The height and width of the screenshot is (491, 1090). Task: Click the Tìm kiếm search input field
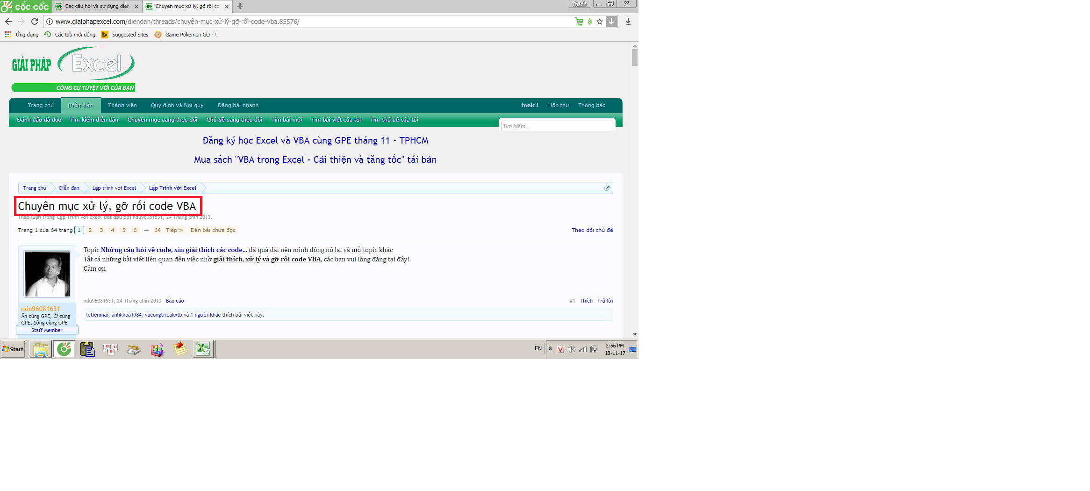556,126
